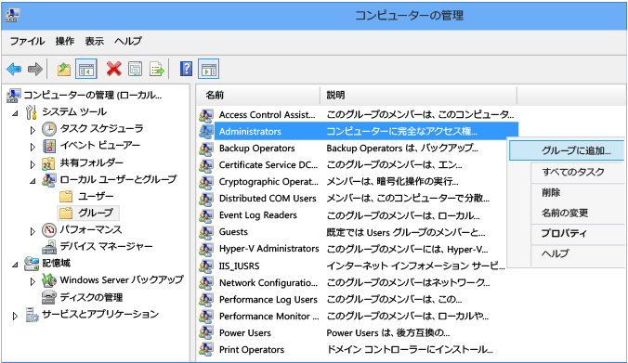Click the blue Help question mark icon
The image size is (628, 363).
186,70
